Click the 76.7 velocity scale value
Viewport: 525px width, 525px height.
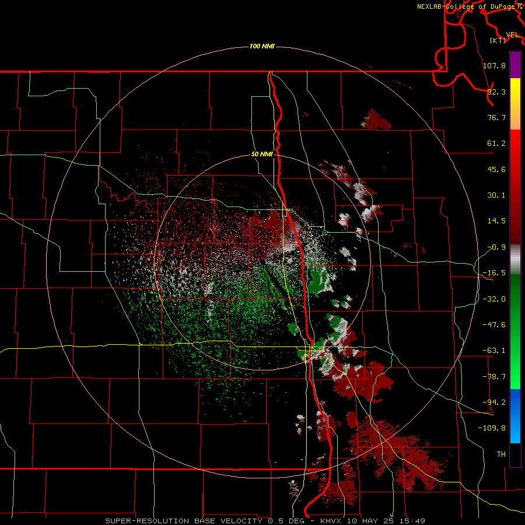coord(496,117)
